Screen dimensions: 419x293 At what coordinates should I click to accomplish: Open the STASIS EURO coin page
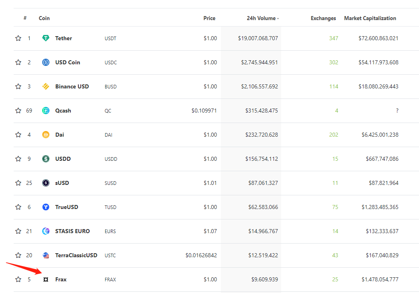coord(72,231)
